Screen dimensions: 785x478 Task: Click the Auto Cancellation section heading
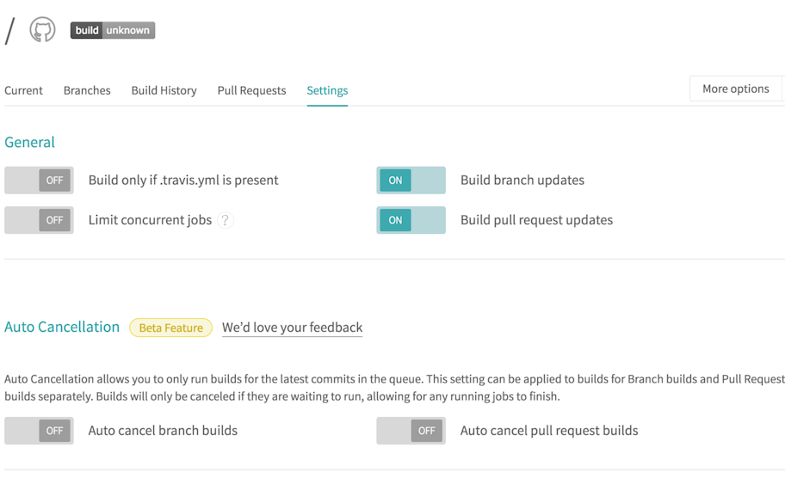62,327
